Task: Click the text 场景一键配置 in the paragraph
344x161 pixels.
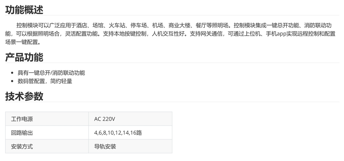Action: [22, 42]
